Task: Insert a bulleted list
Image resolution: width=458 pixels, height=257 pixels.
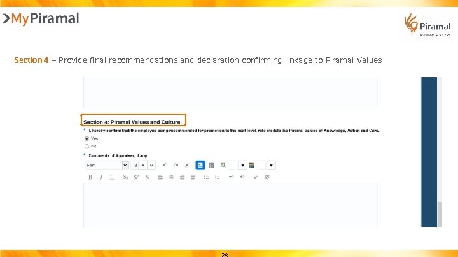Action: (x=207, y=177)
